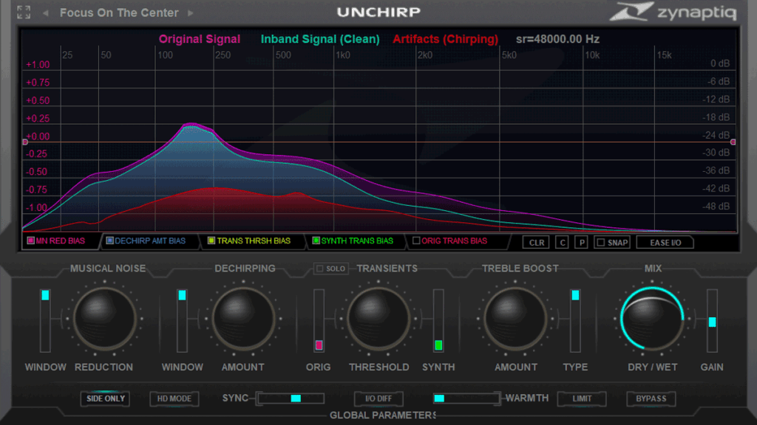This screenshot has height=425, width=757.
Task: Toggle the LIMIT button
Action: (582, 398)
